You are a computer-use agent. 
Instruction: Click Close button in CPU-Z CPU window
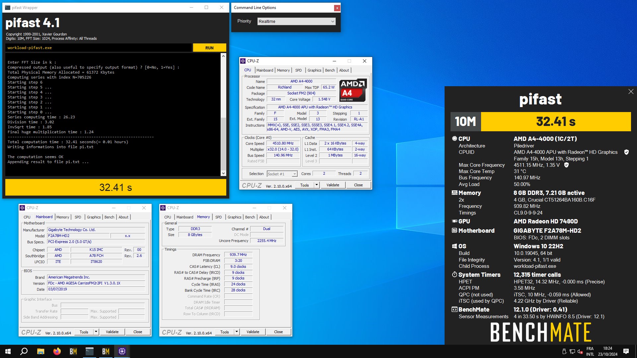click(358, 185)
